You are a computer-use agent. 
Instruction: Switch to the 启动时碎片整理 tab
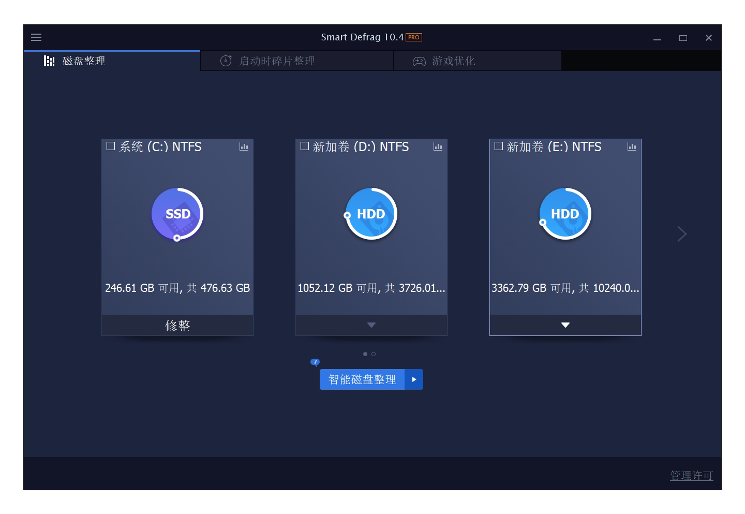tap(277, 61)
